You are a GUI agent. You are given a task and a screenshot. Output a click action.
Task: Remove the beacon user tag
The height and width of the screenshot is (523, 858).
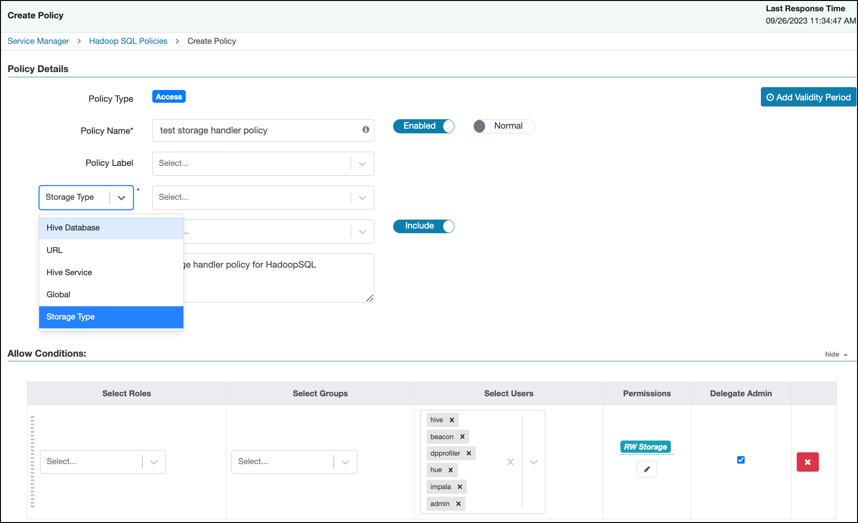(x=462, y=437)
